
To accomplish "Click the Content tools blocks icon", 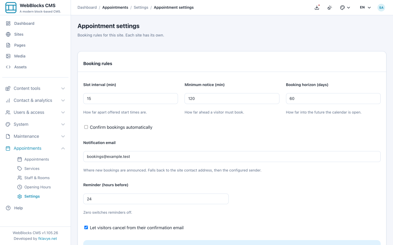I will (x=8, y=89).
